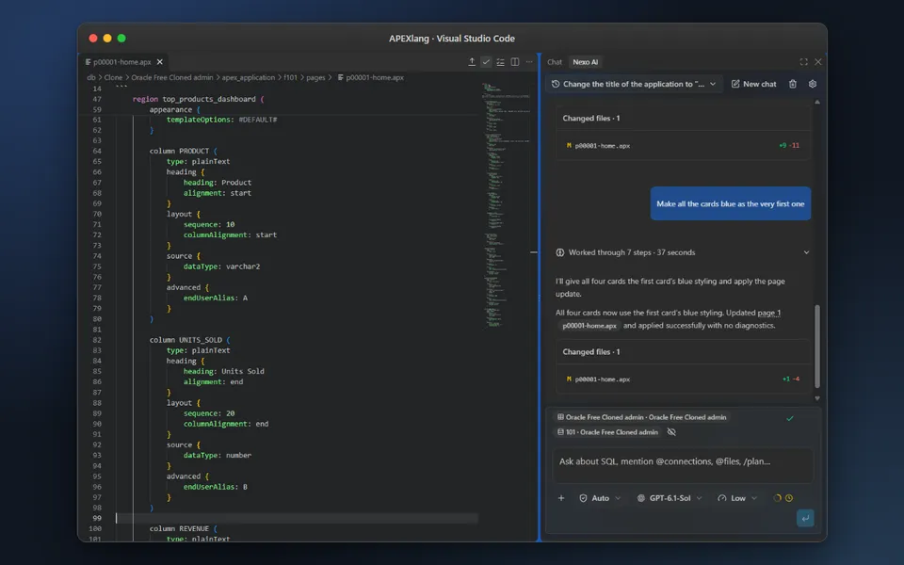Click 'Oracle Free Cloned admin' breadcrumb
Screen dimensions: 904x565
pos(171,77)
